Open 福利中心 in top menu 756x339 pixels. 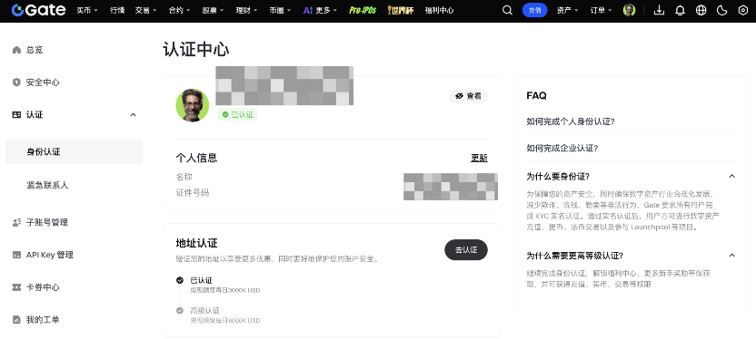tap(439, 10)
